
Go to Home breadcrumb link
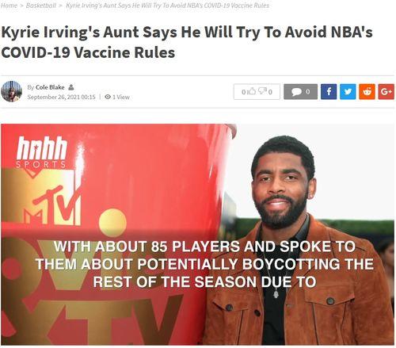9,6
